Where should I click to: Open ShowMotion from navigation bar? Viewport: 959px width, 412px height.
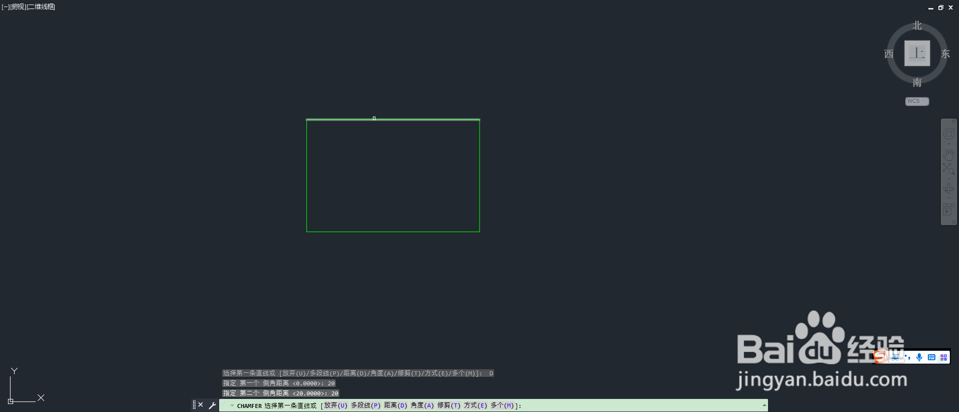pyautogui.click(x=948, y=209)
